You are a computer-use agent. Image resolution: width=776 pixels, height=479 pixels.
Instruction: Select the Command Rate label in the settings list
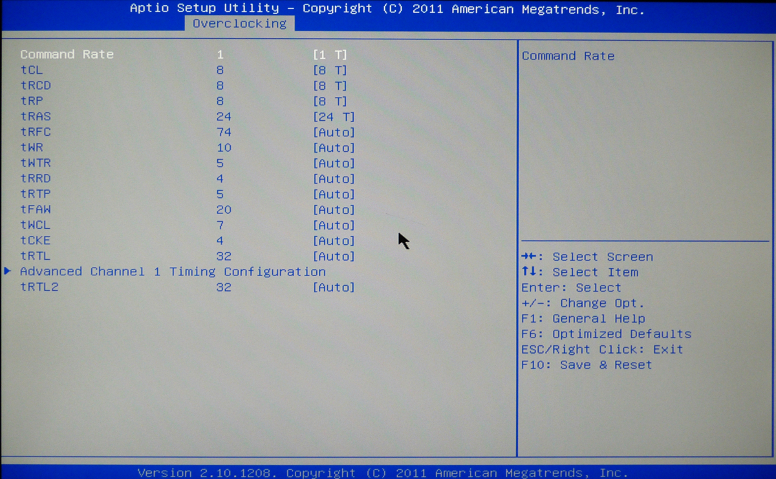[67, 54]
